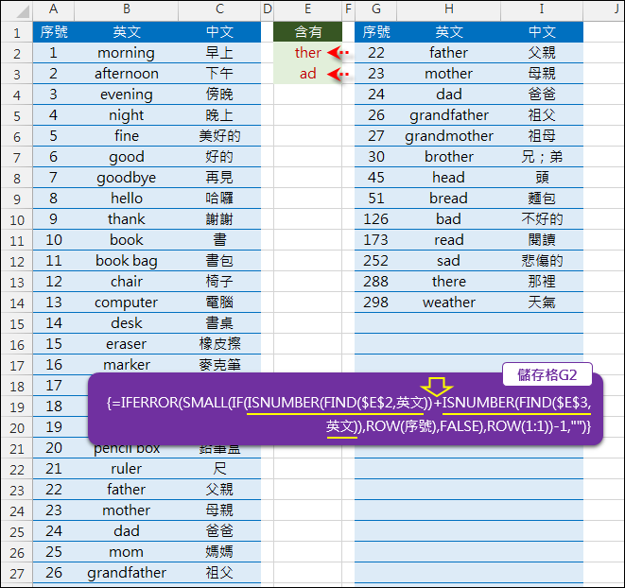Click cell with 'weather'

tap(449, 303)
